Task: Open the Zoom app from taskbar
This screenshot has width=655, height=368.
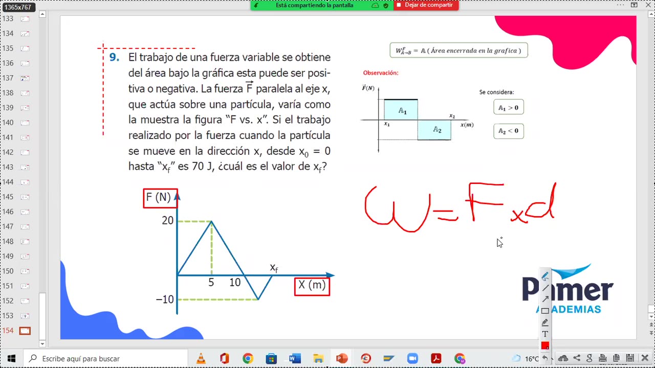Action: (412, 358)
